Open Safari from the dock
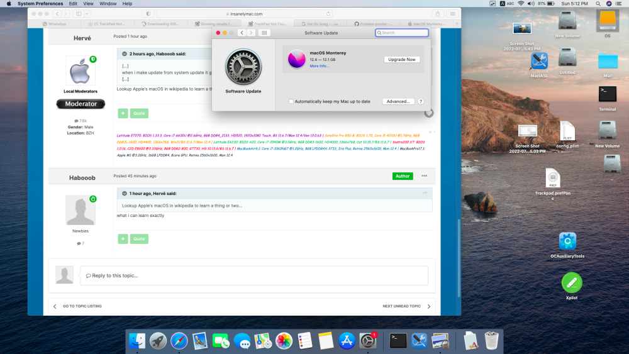The width and height of the screenshot is (629, 354). tap(179, 341)
